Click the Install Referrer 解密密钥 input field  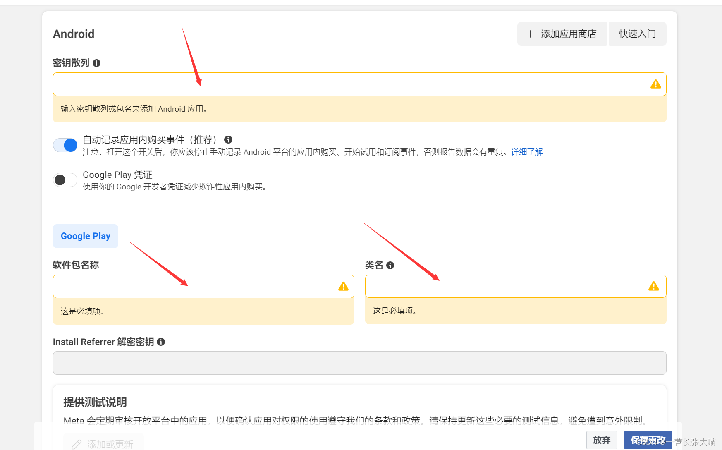point(331,363)
